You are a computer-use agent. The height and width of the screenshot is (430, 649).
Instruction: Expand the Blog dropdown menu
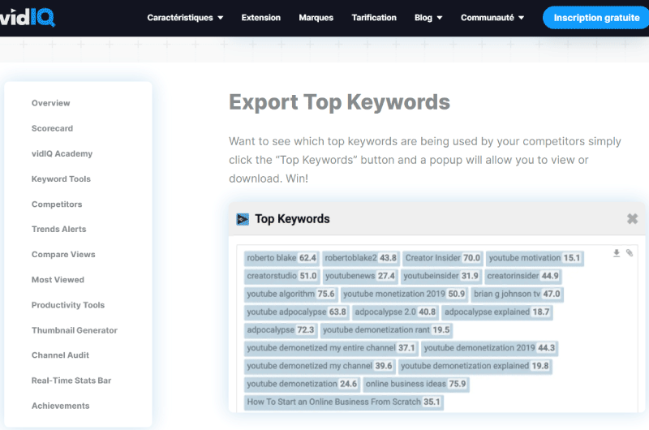click(428, 18)
